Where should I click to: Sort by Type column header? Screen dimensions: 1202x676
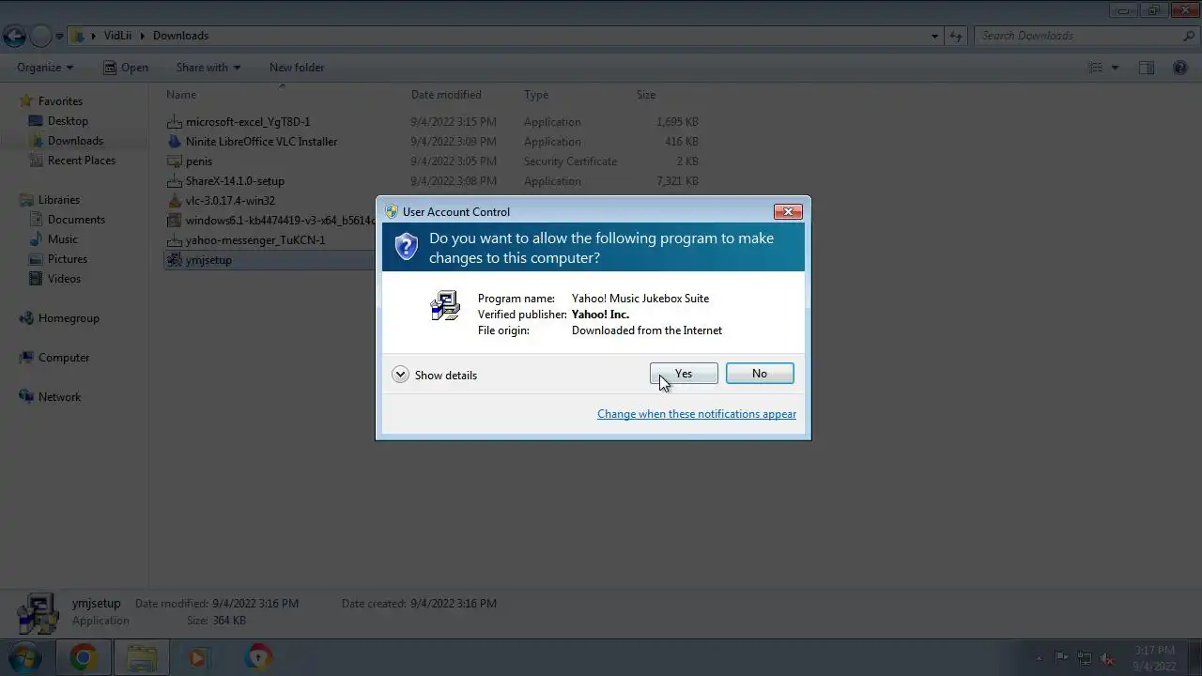click(x=536, y=95)
